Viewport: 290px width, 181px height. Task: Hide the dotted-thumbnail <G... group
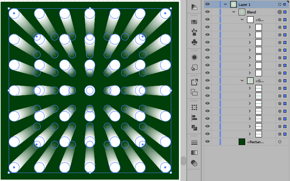(x=208, y=80)
